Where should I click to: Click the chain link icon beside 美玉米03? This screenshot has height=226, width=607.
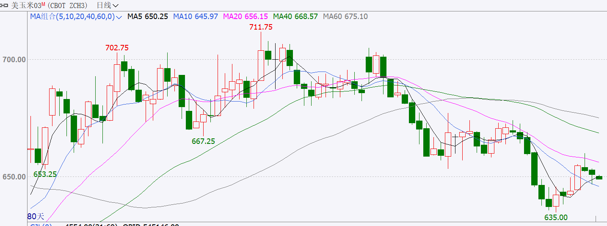click(x=5, y=5)
